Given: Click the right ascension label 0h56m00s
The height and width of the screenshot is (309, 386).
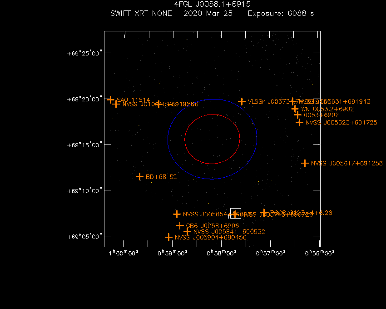Looking at the screenshot, I should pos(320,253).
